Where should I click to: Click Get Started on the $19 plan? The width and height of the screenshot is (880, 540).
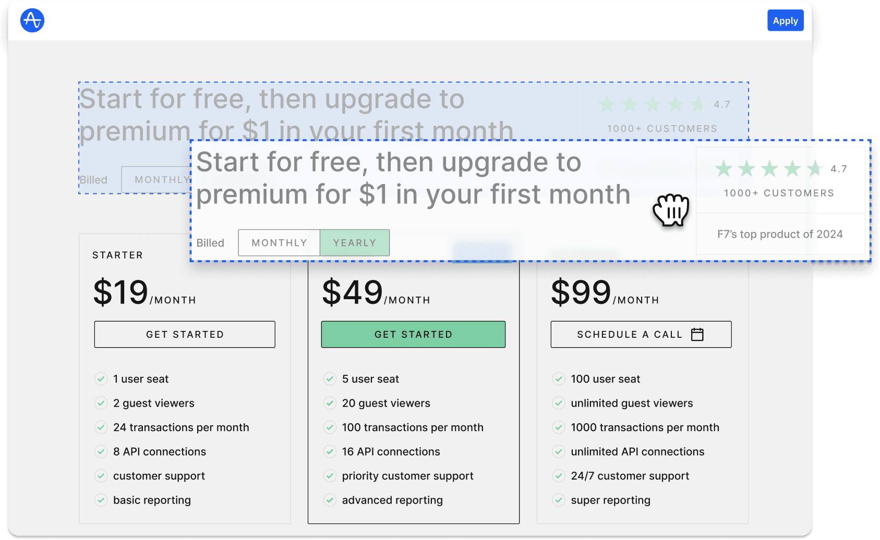click(185, 335)
